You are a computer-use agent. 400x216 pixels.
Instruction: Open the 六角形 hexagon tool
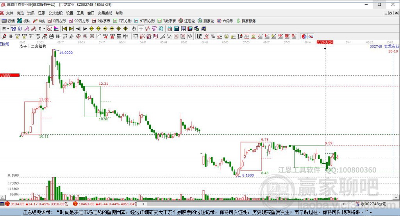pyautogui.click(x=225, y=21)
